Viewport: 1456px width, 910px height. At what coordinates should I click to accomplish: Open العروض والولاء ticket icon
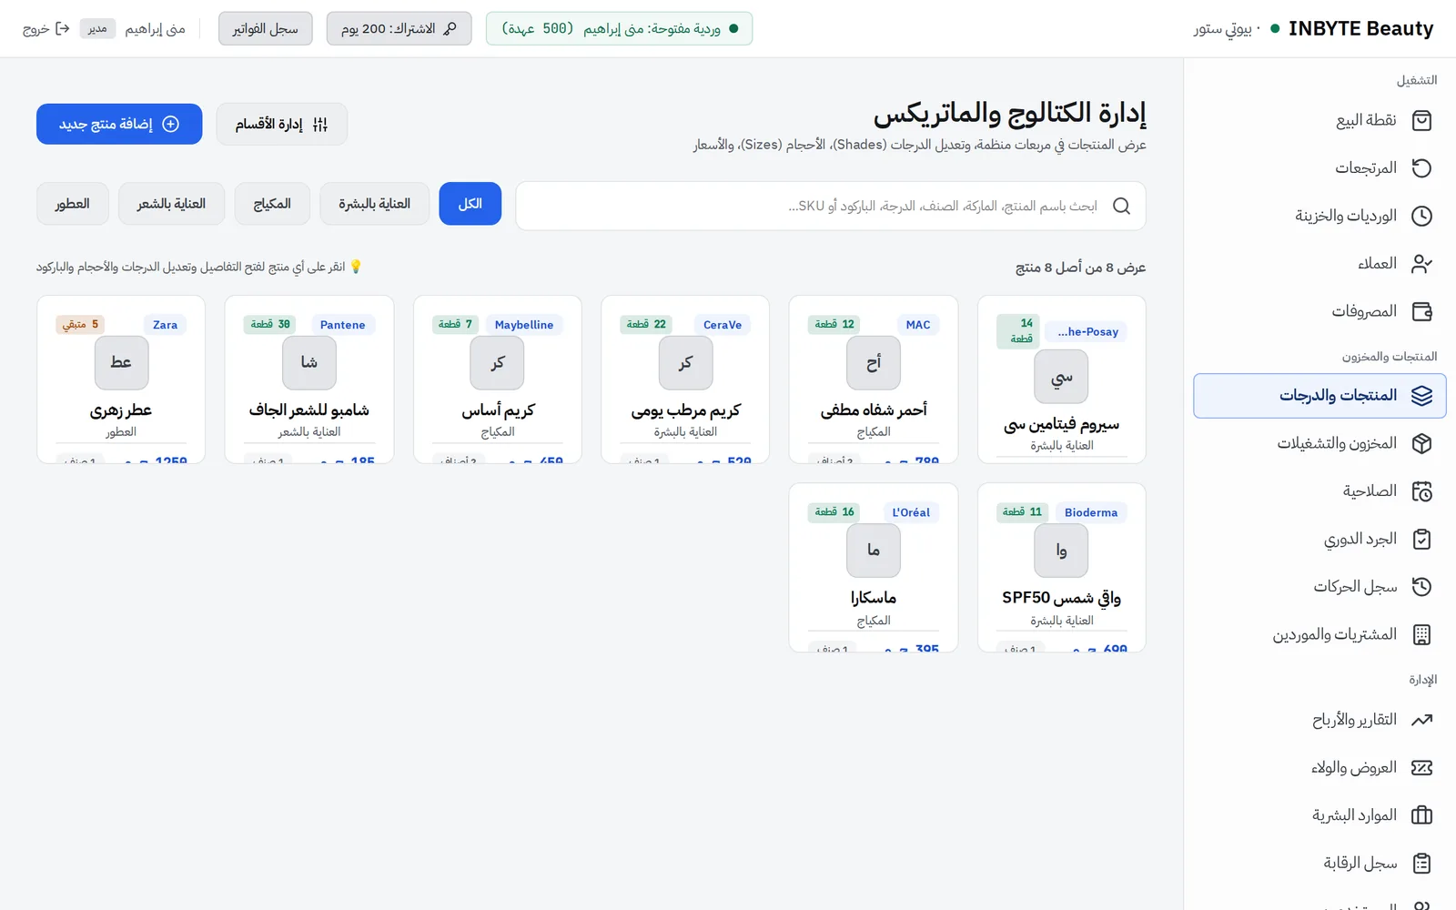point(1421,767)
